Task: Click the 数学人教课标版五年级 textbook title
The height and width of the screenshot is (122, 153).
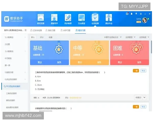Action: pos(14,30)
